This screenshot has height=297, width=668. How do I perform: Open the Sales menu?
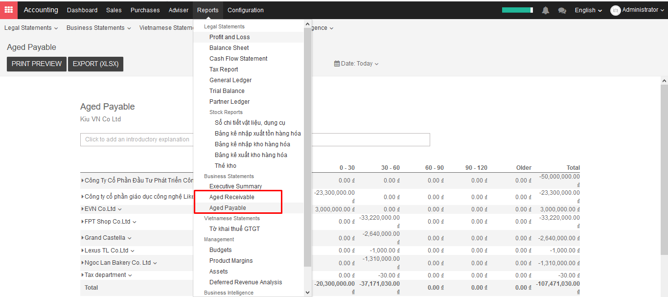114,10
